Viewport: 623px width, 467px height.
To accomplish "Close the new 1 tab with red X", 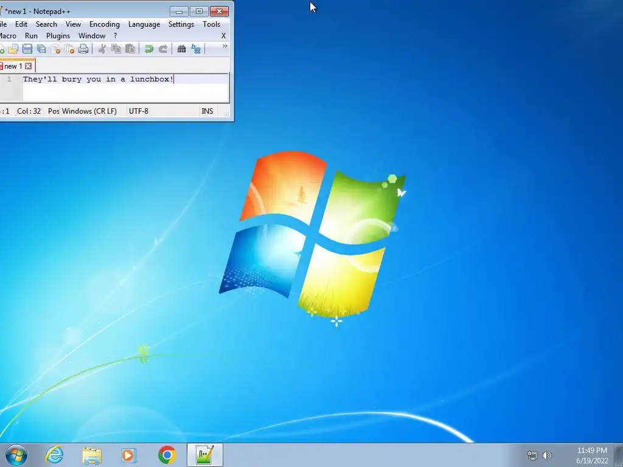I will coord(28,66).
